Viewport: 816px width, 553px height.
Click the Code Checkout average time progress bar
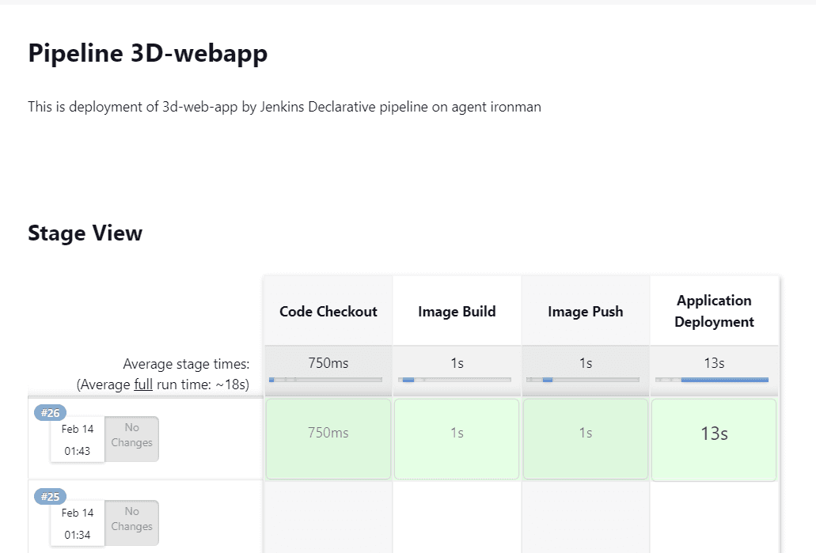tap(328, 380)
